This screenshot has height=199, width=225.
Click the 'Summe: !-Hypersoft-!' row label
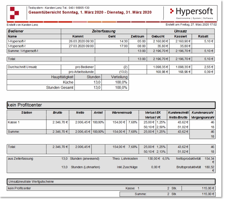tap(23, 51)
